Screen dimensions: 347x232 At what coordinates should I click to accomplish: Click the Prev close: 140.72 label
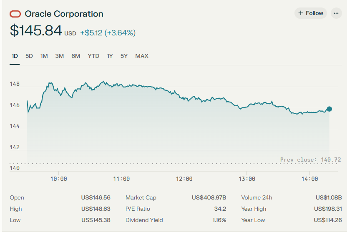310,160
